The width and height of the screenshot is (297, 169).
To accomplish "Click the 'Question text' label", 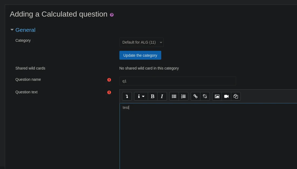I will pyautogui.click(x=26, y=92).
